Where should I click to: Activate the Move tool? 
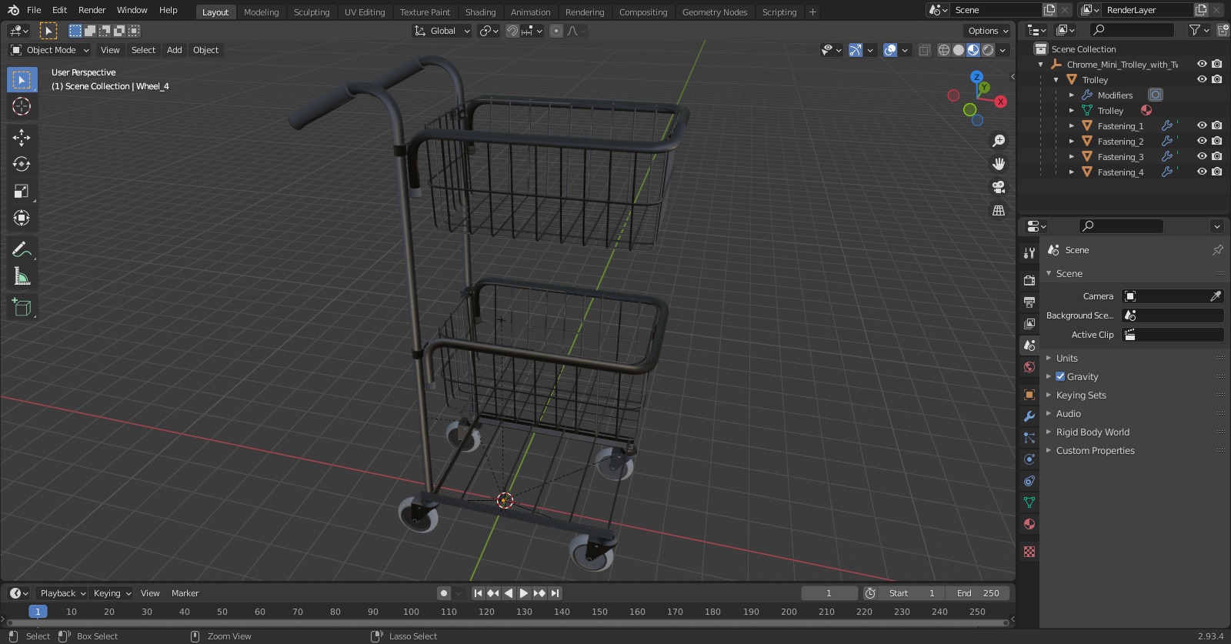[22, 137]
